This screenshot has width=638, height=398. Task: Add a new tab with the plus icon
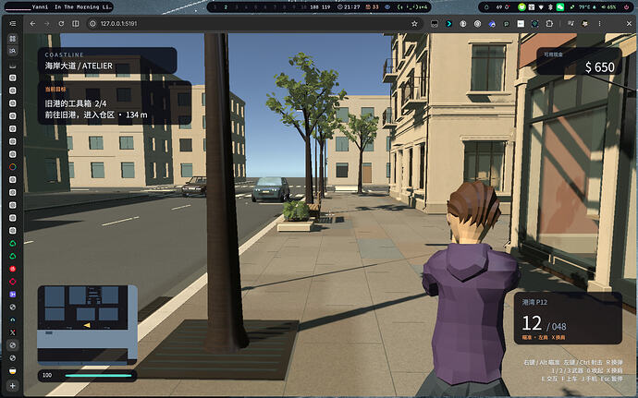13,385
